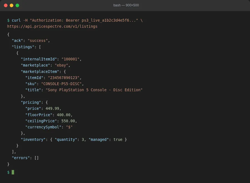The height and width of the screenshot is (183, 250).
Task: Click the "sku" key
Action: tap(31, 84)
